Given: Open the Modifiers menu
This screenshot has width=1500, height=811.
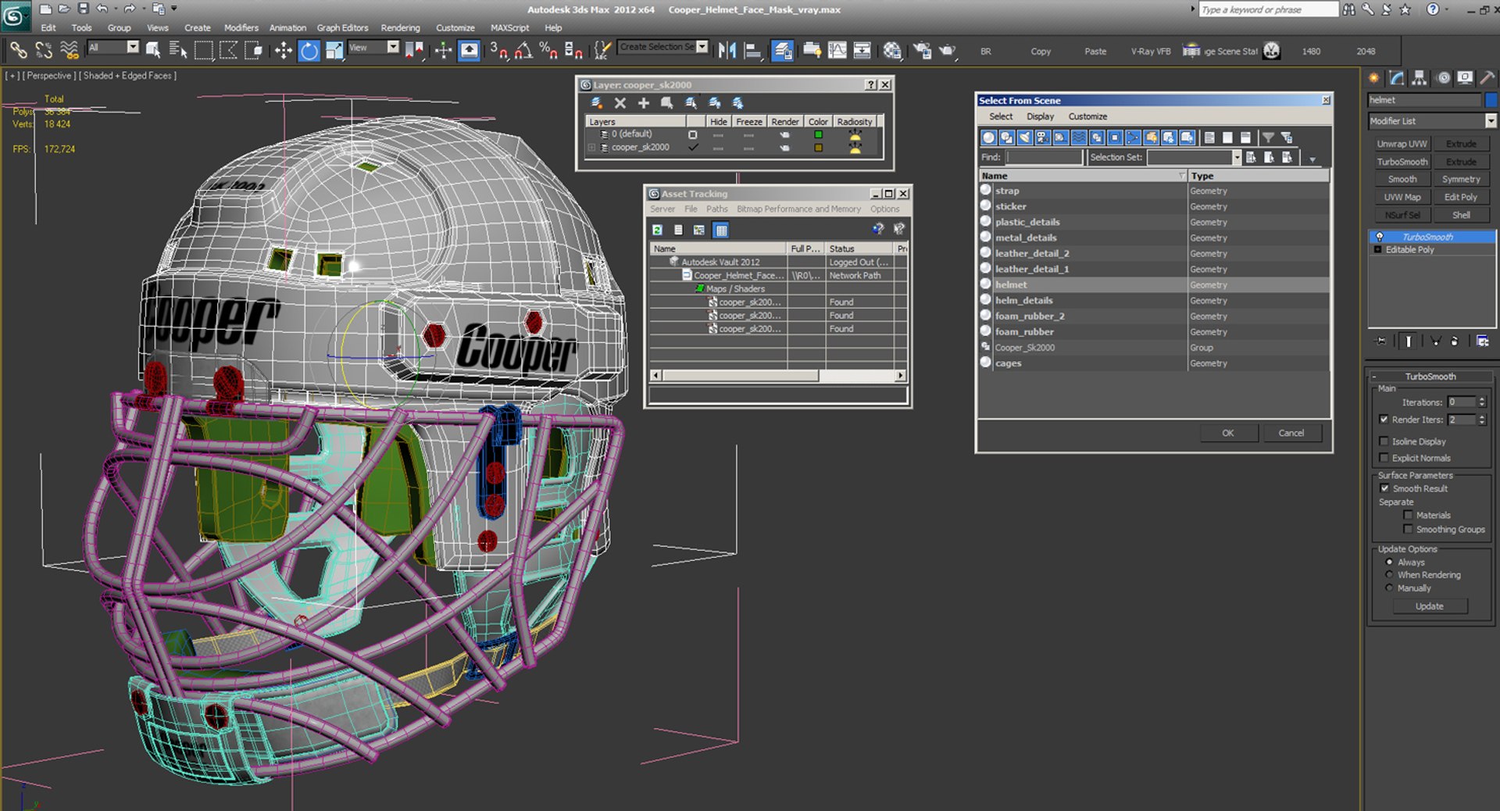Looking at the screenshot, I should click(x=241, y=27).
